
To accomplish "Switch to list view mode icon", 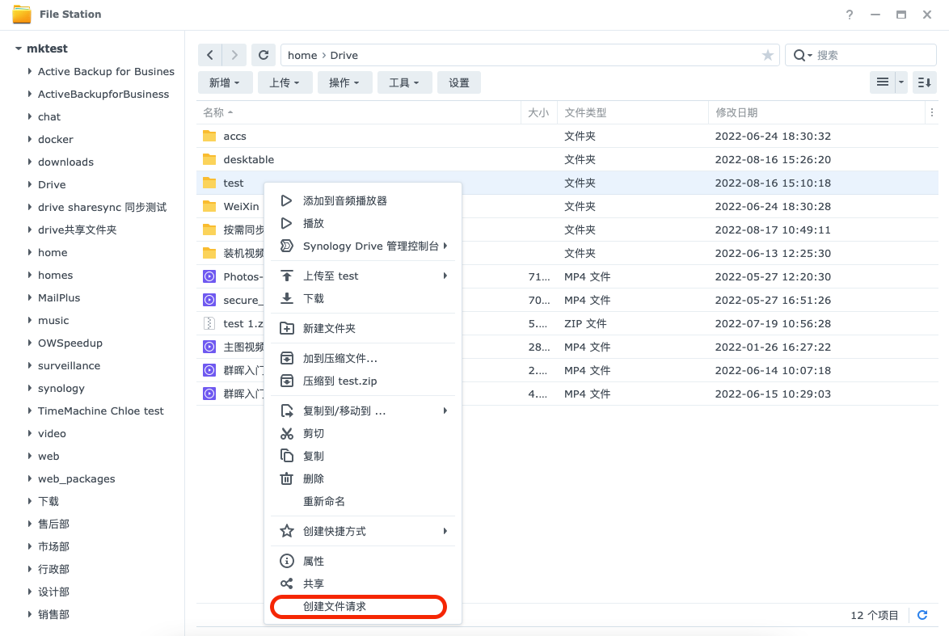I will click(883, 82).
